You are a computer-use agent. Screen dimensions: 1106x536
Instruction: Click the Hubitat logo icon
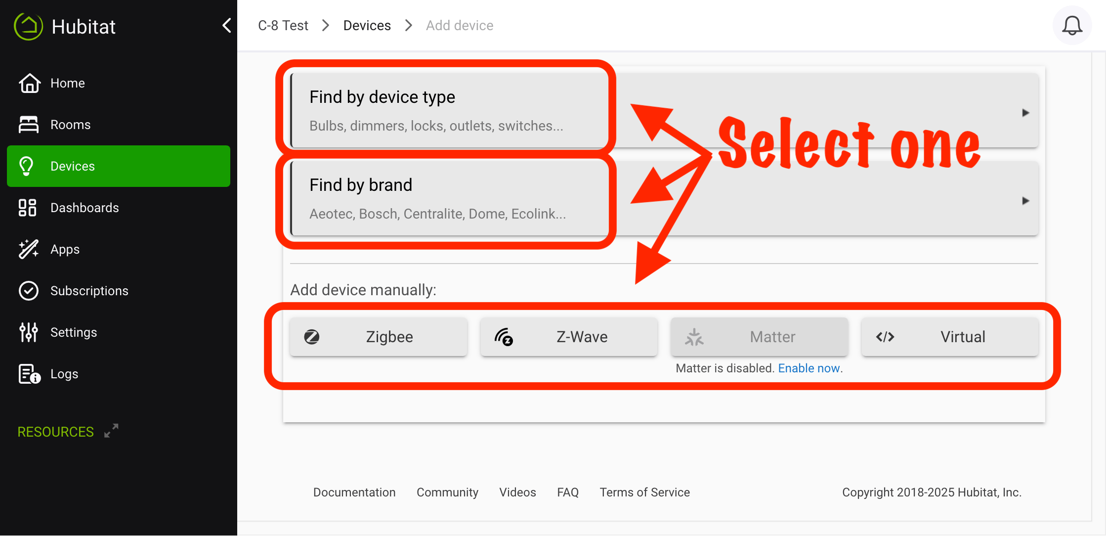(29, 26)
